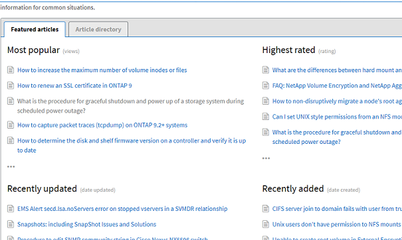Open disk and shelf firmware version article
The image size is (402, 240).
[132, 145]
